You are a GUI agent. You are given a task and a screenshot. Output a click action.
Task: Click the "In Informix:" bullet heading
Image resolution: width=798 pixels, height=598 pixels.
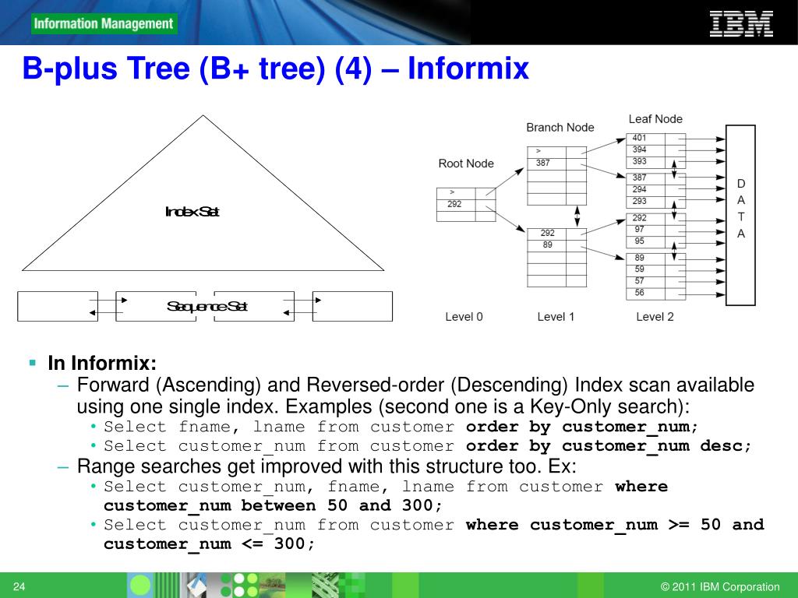(102, 363)
